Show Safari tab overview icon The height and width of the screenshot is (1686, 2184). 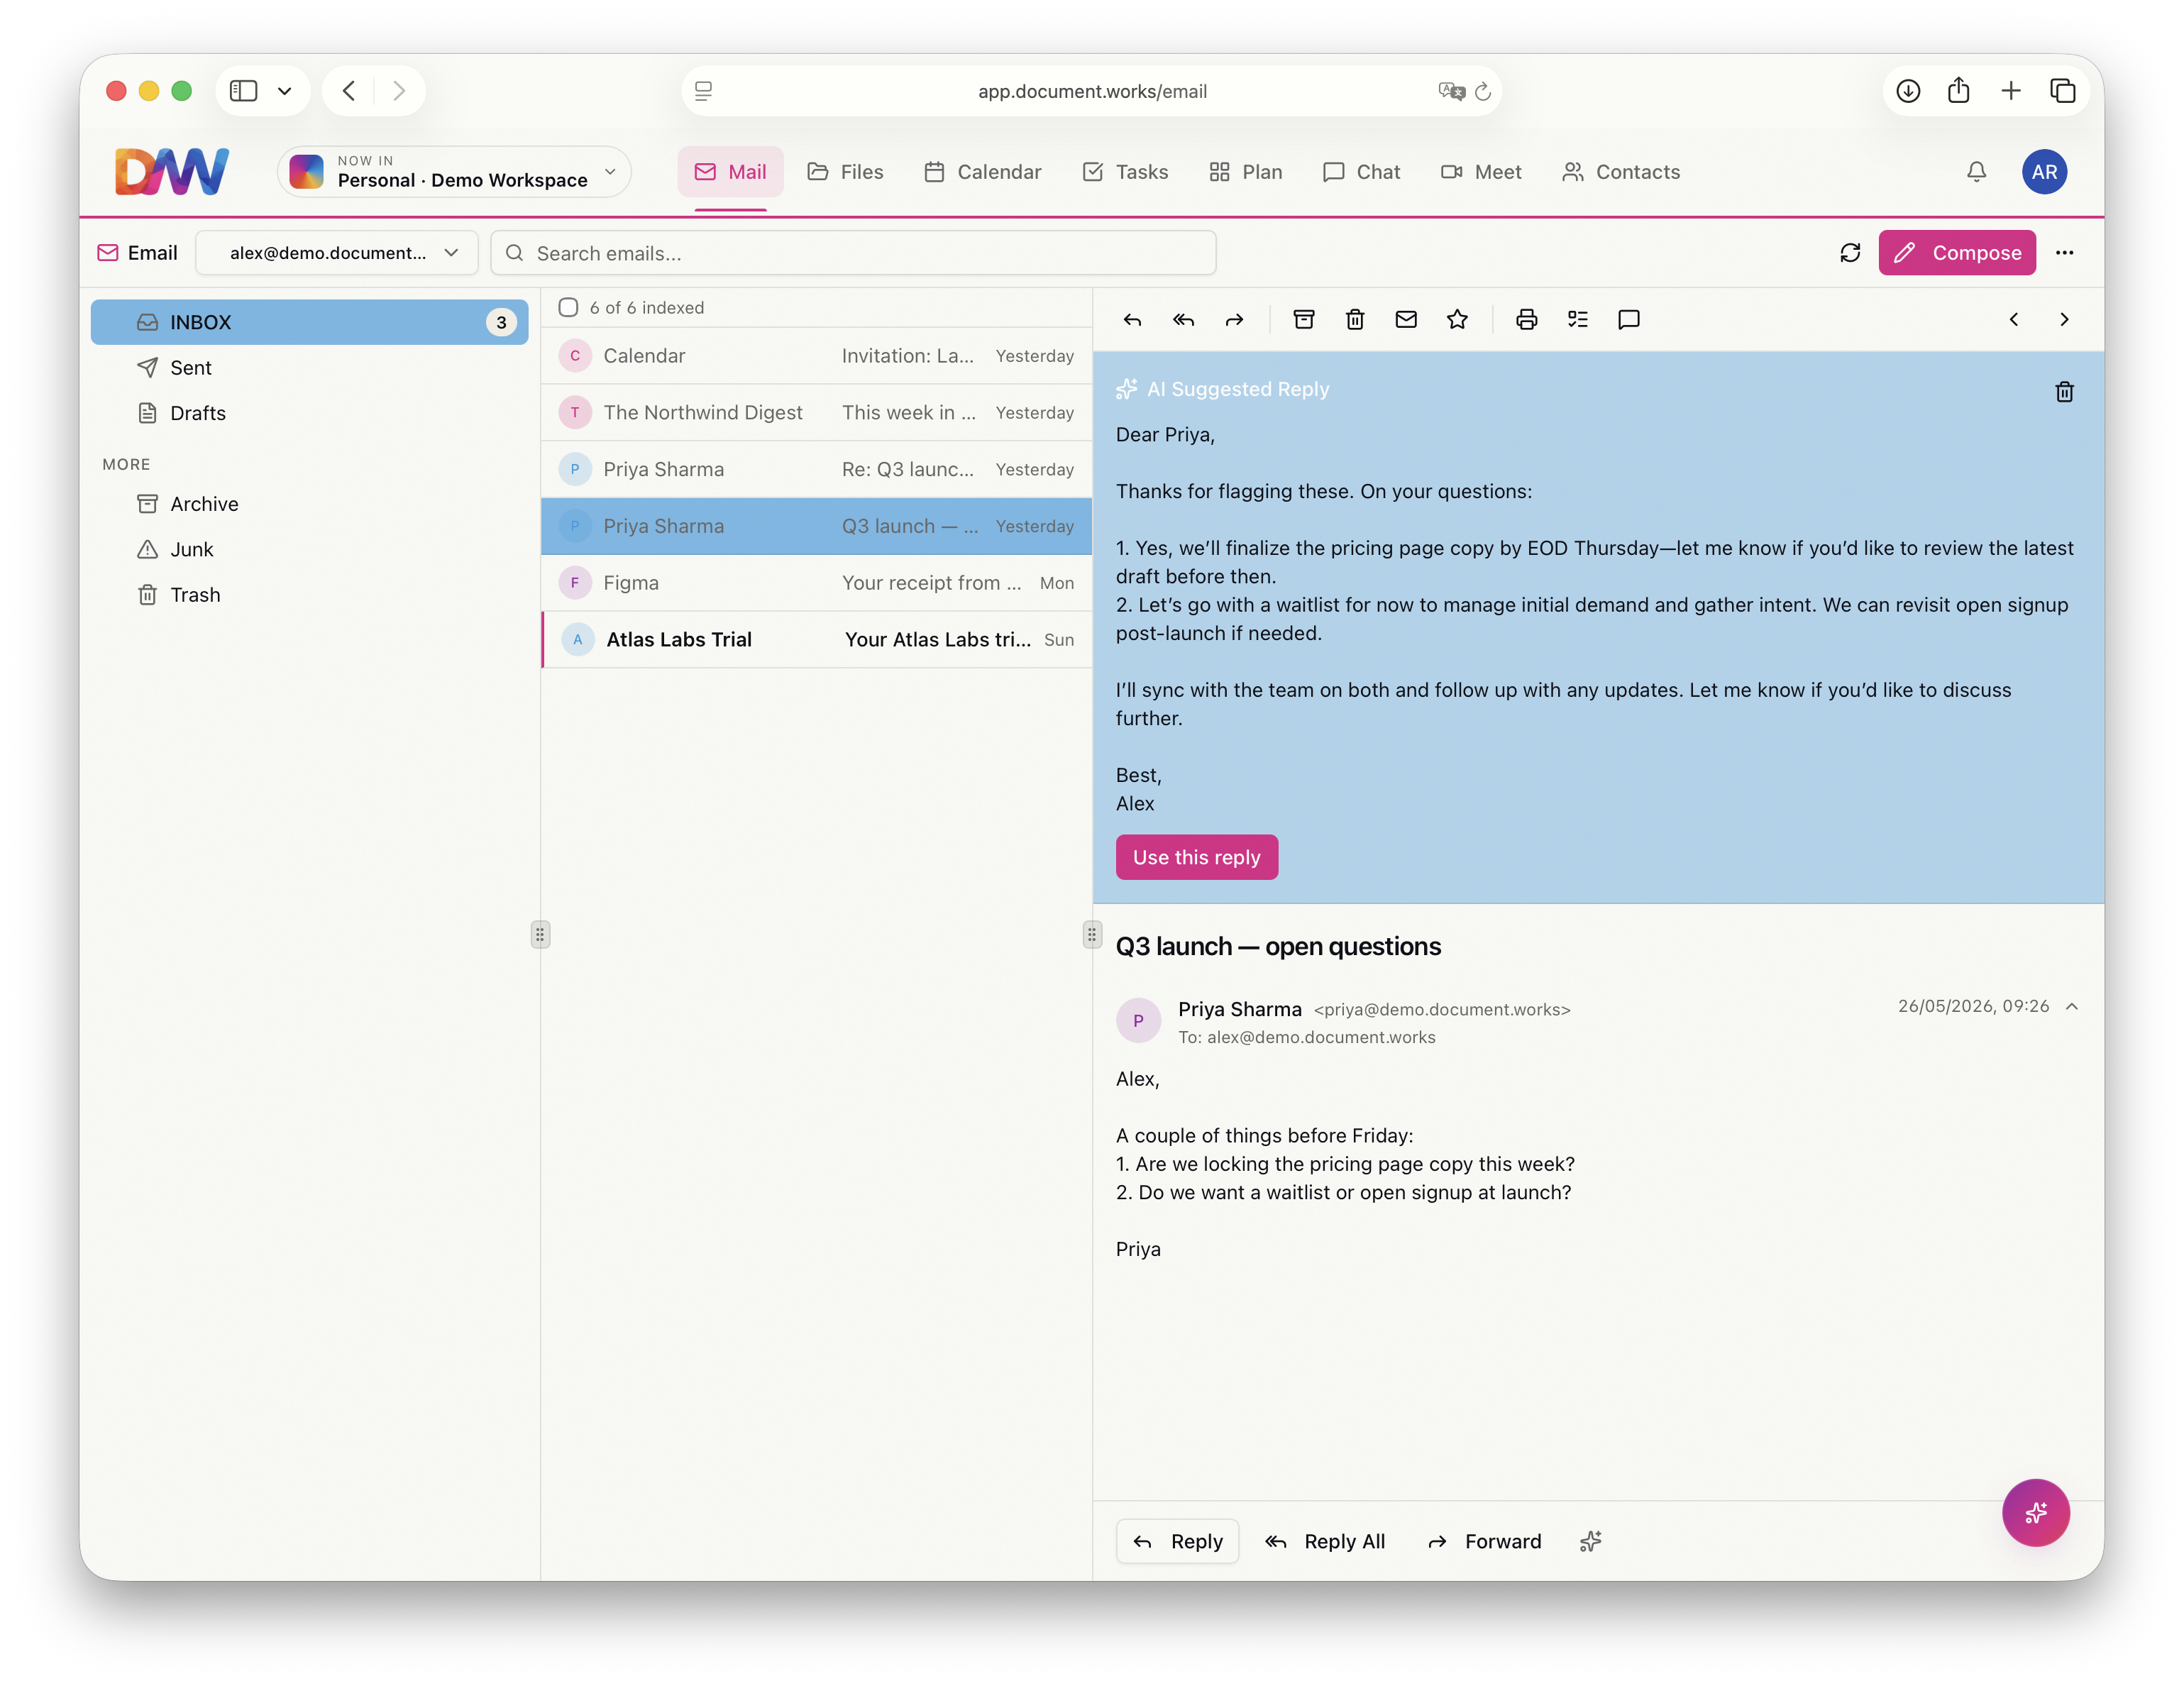[x=2062, y=91]
